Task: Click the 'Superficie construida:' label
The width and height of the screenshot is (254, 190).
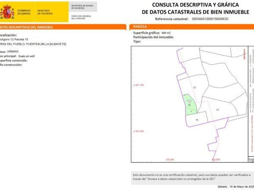Action: click(14, 61)
